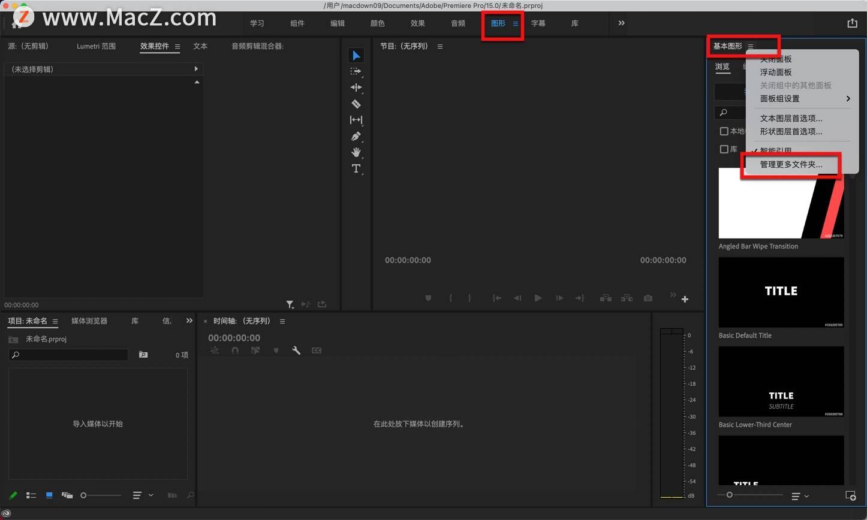Click the filter funnel icon in Effect Controls
The width and height of the screenshot is (867, 520).
click(x=290, y=304)
